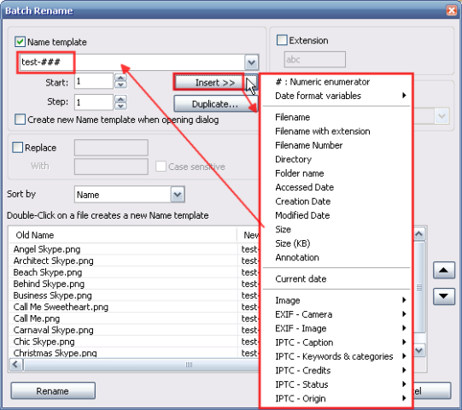Select Behind Skype.png in file list
The width and height of the screenshot is (462, 410).
point(49,284)
